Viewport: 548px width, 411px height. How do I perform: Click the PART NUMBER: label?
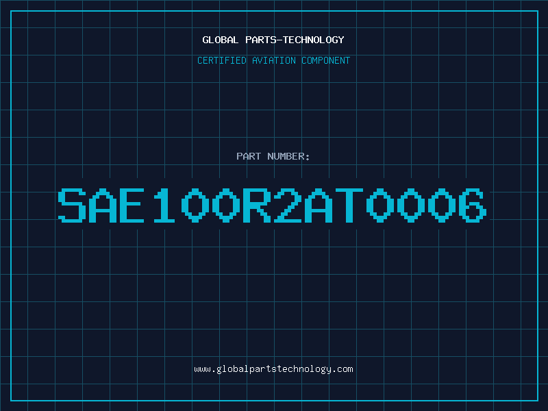click(273, 157)
